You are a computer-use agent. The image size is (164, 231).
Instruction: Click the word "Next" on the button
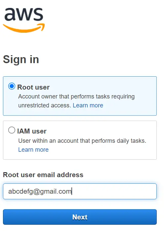(80, 217)
